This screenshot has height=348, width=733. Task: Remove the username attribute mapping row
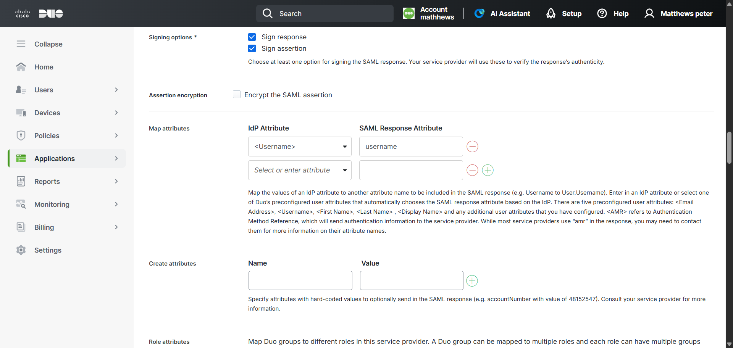point(473,147)
